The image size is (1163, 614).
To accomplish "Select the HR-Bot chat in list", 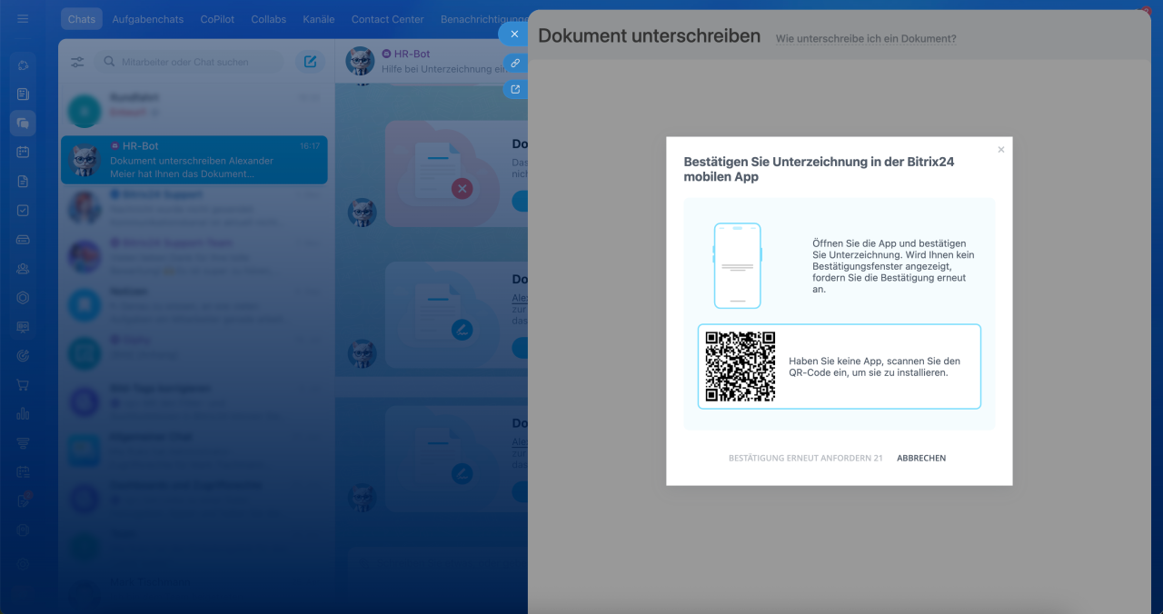I will coord(194,160).
